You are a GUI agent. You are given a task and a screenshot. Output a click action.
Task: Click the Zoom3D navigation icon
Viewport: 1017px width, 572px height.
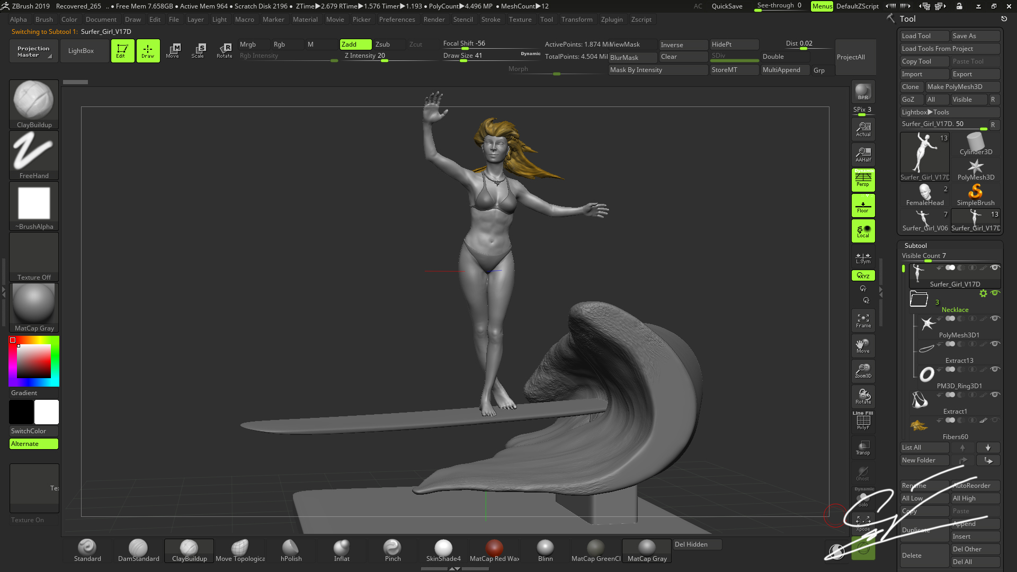click(x=863, y=371)
